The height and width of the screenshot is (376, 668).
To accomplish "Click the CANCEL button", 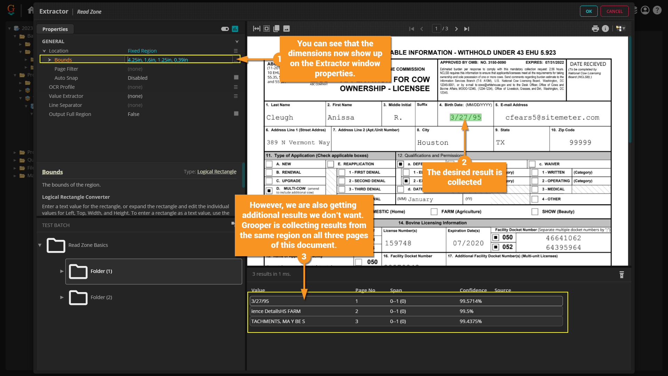I will point(614,11).
